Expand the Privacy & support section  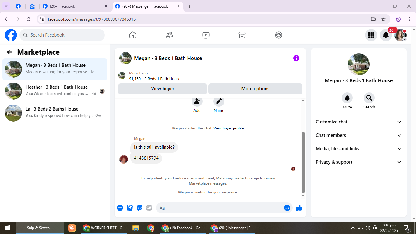point(359,162)
